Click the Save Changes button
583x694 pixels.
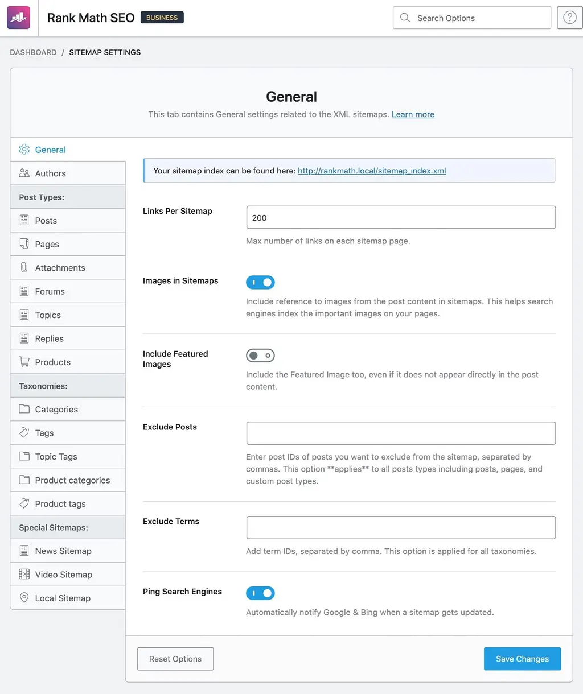click(522, 659)
